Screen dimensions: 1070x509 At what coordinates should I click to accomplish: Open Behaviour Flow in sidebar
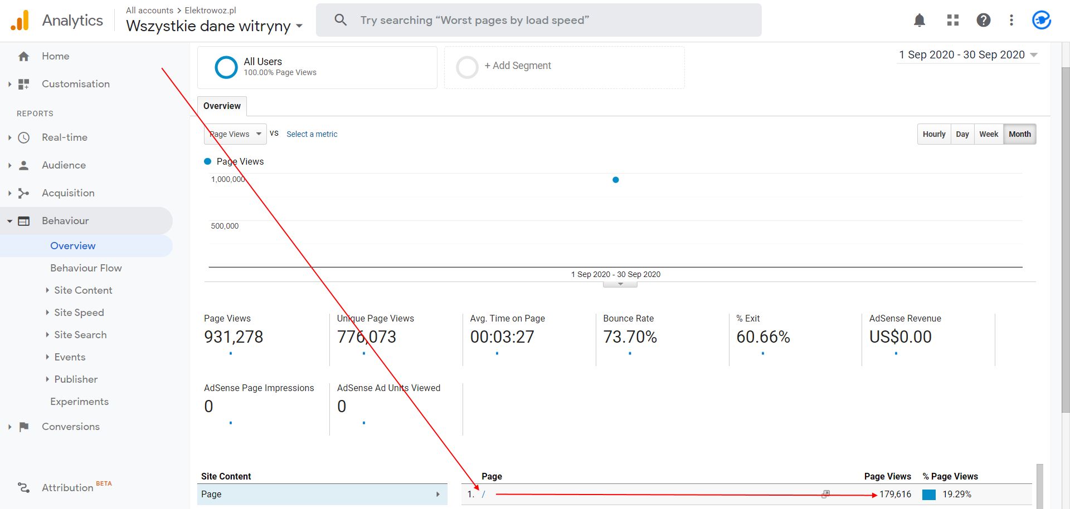[86, 268]
